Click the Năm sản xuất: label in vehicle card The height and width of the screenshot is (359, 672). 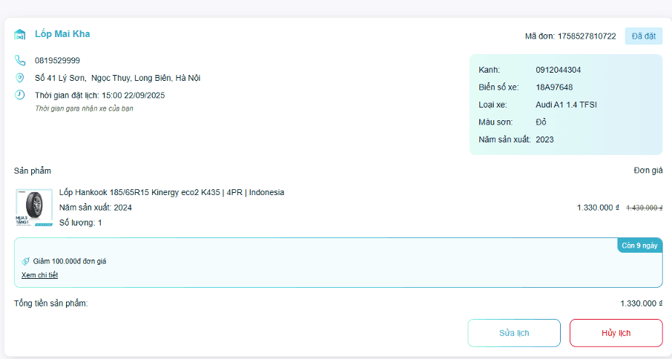(504, 139)
